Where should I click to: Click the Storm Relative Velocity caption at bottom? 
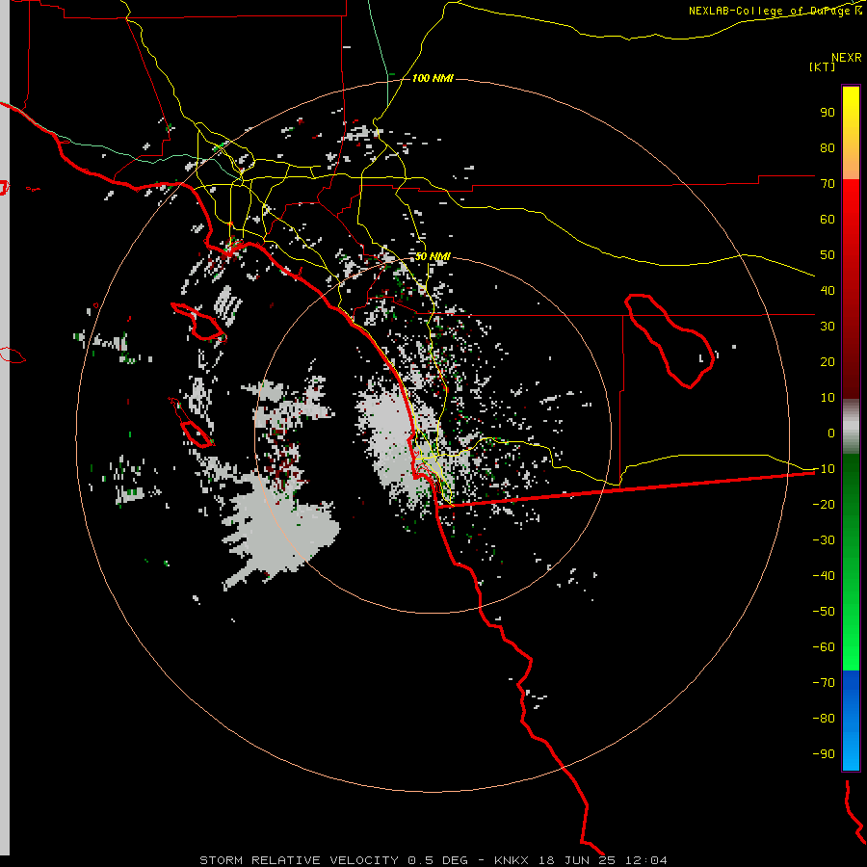tap(433, 860)
